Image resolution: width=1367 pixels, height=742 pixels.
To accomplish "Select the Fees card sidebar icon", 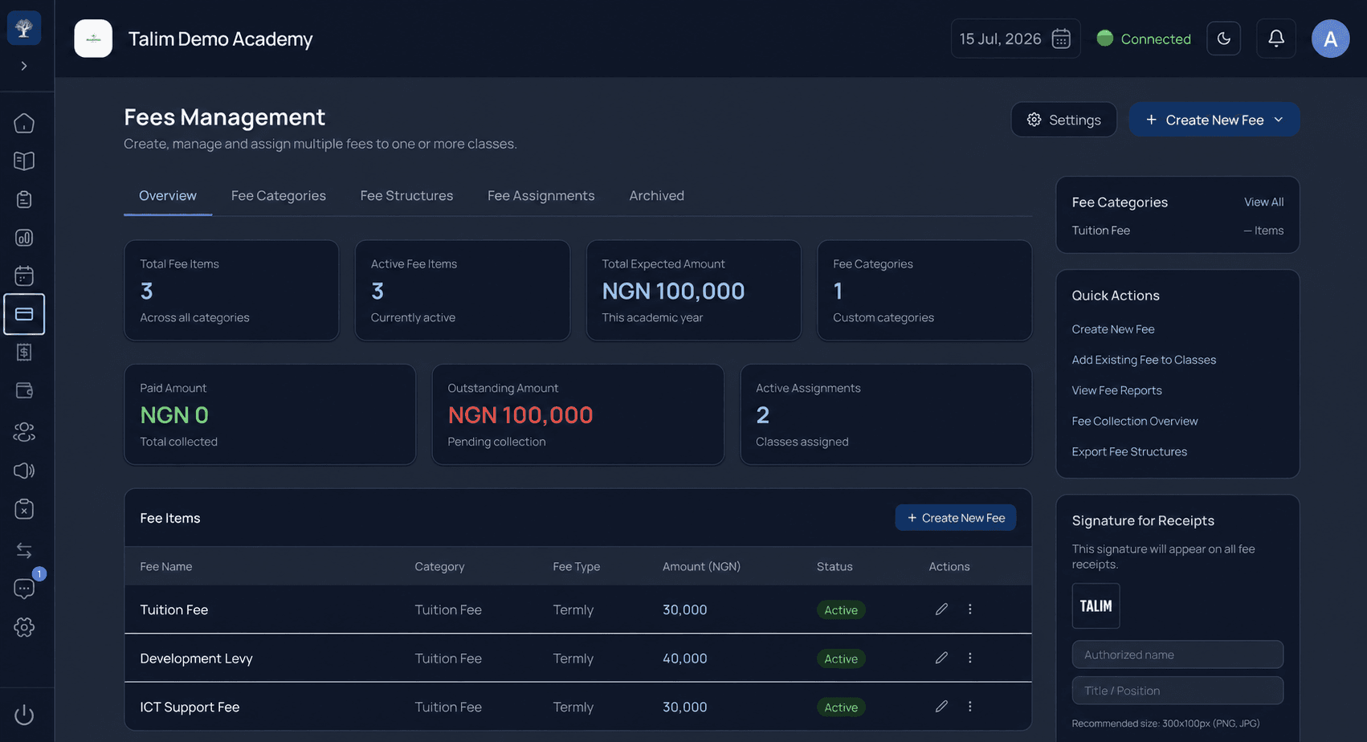I will [x=24, y=314].
